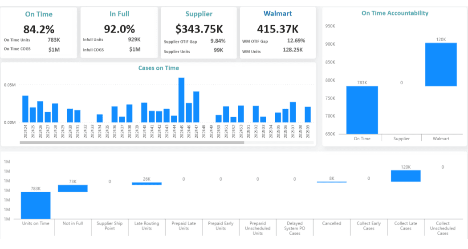Click the Units on Time waterfall bar
This screenshot has height=249, width=468.
pyautogui.click(x=36, y=205)
